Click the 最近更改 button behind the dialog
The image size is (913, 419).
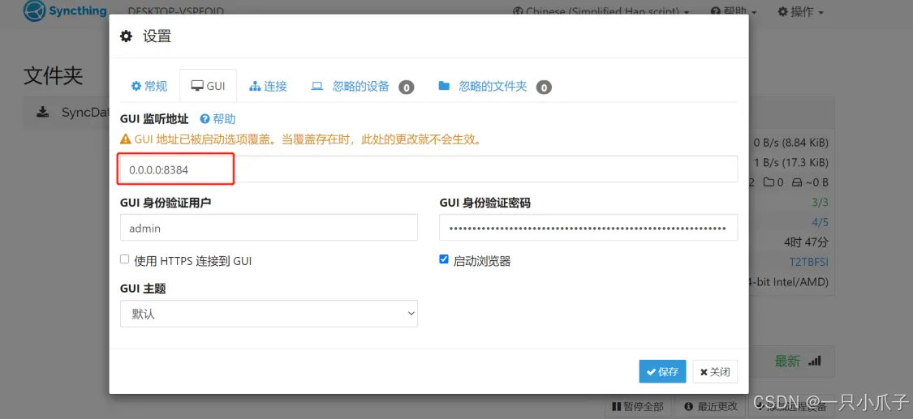coord(710,406)
